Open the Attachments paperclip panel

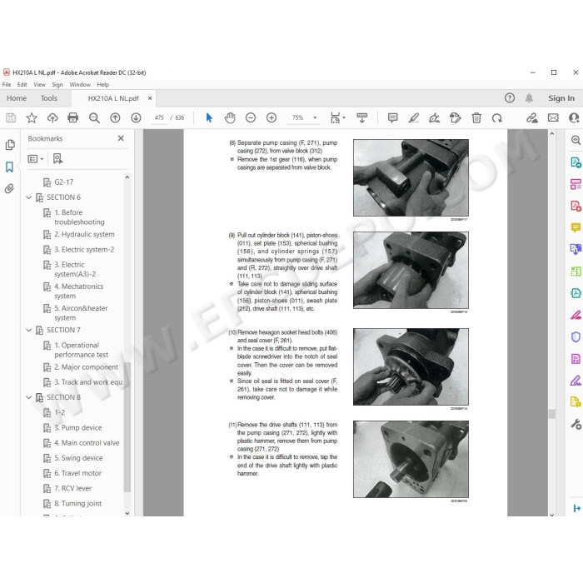point(9,188)
